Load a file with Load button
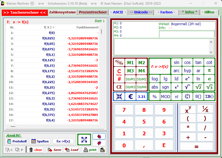This screenshot has height=158, width=222. 72,150
